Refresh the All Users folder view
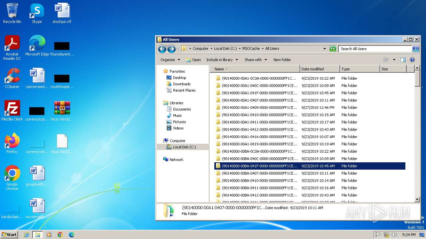 [x=333, y=49]
